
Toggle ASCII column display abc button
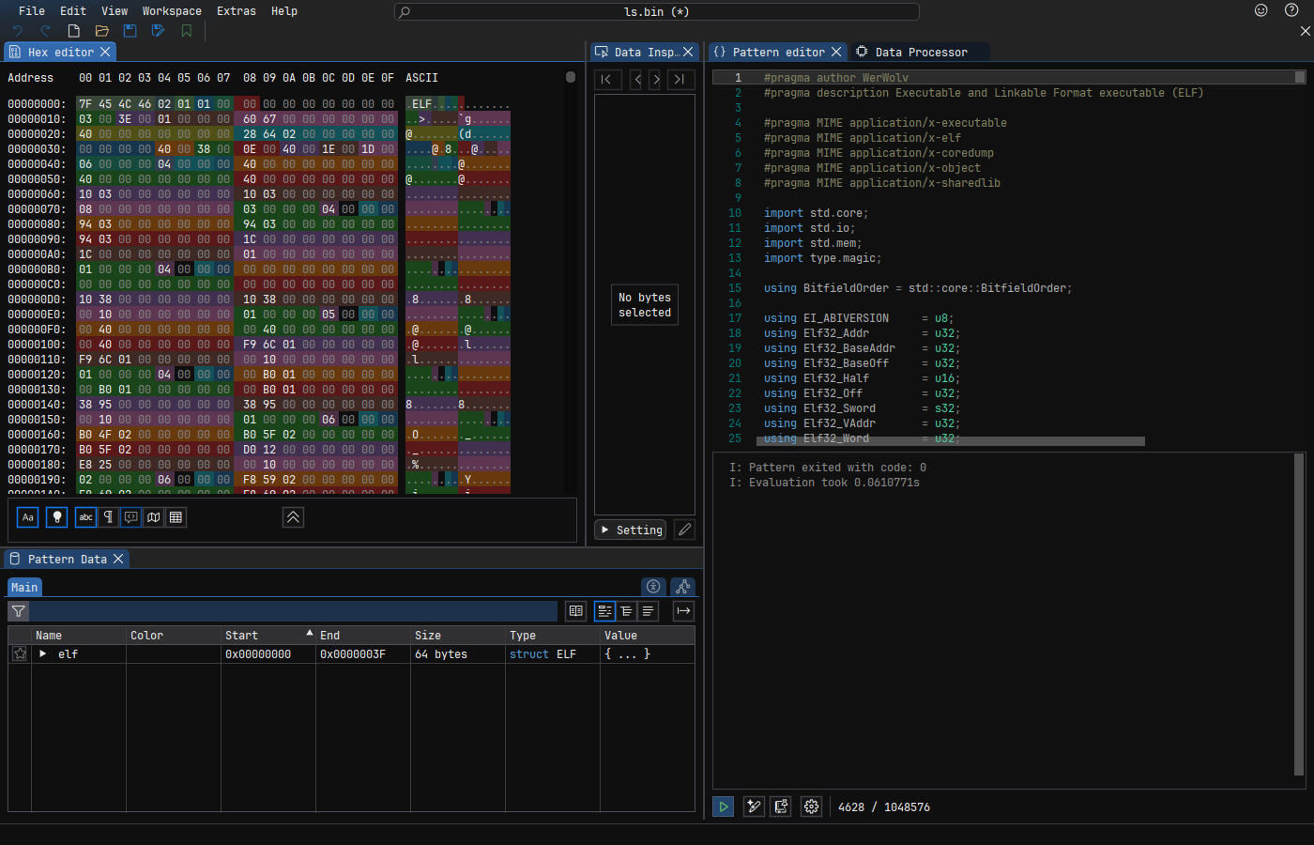pyautogui.click(x=85, y=517)
